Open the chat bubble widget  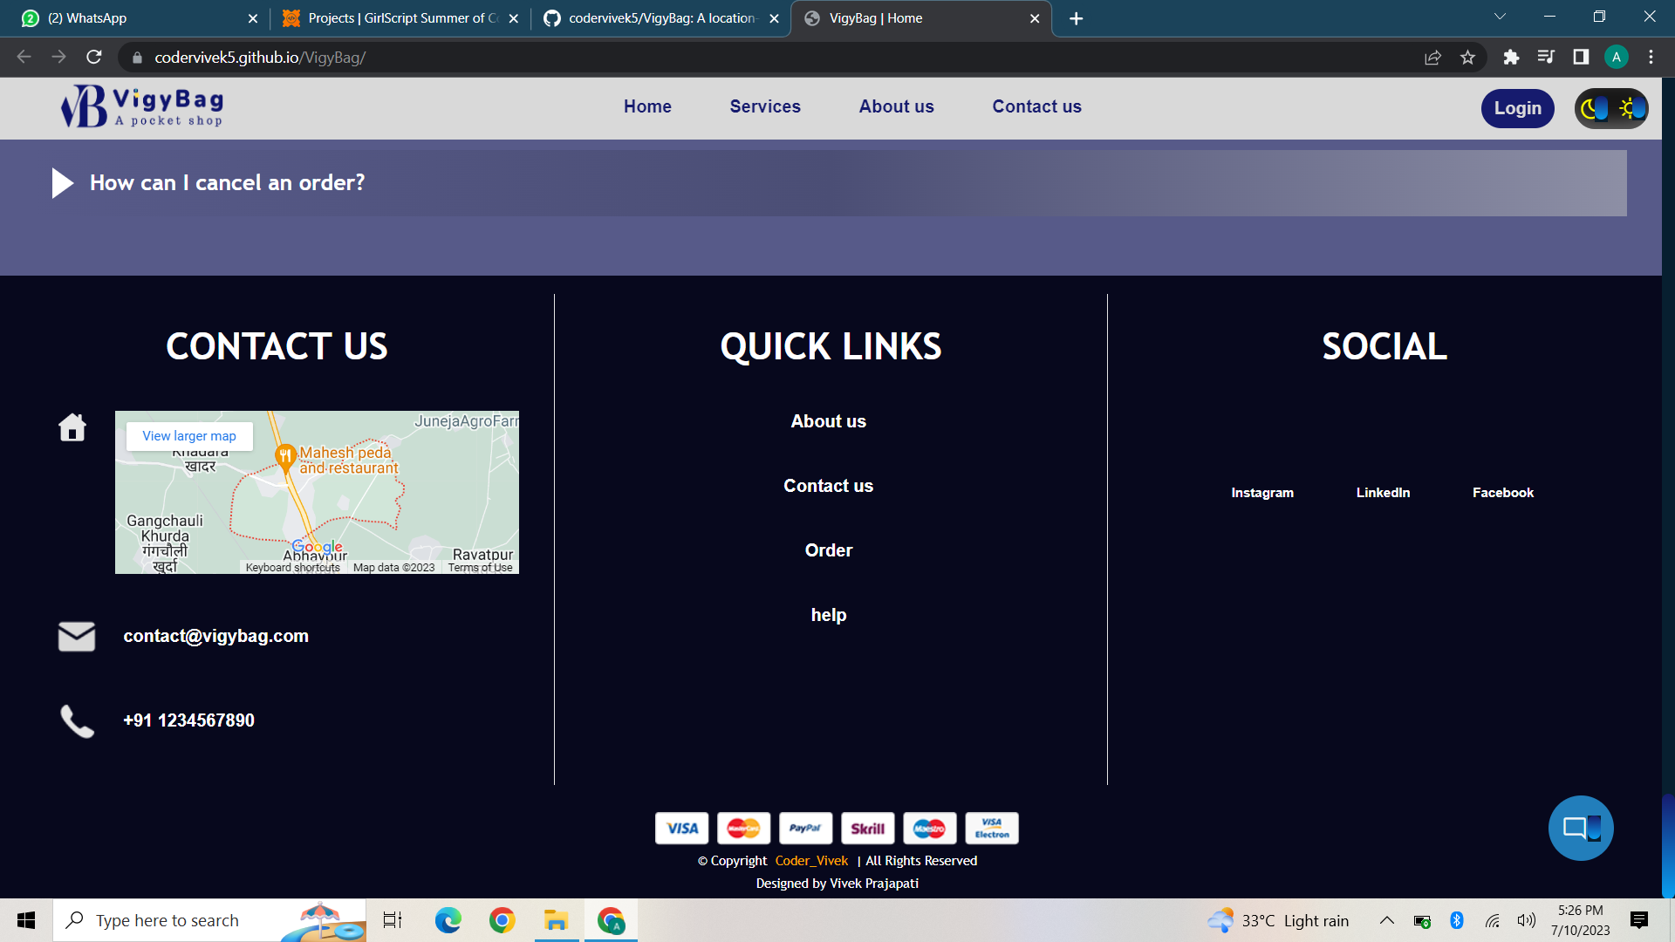coord(1581,827)
